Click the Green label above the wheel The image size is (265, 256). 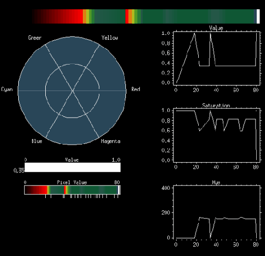click(x=35, y=38)
